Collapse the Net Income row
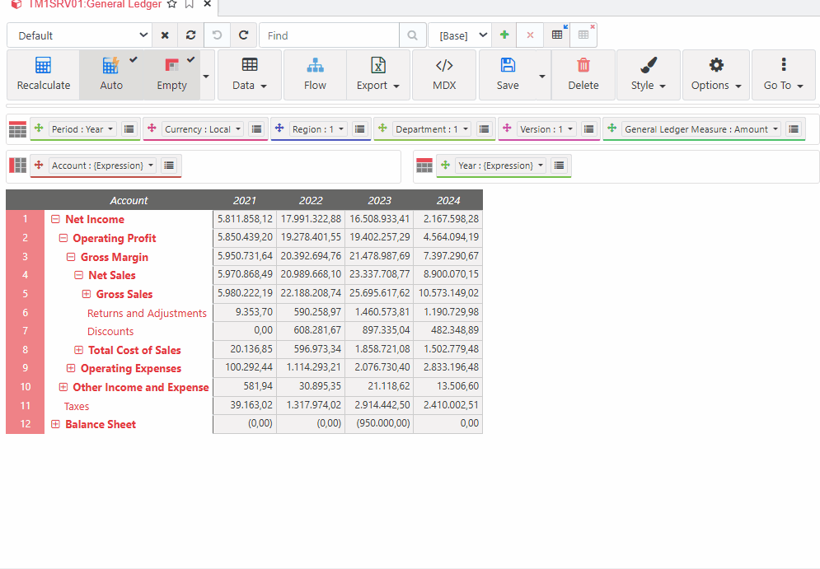 [55, 219]
